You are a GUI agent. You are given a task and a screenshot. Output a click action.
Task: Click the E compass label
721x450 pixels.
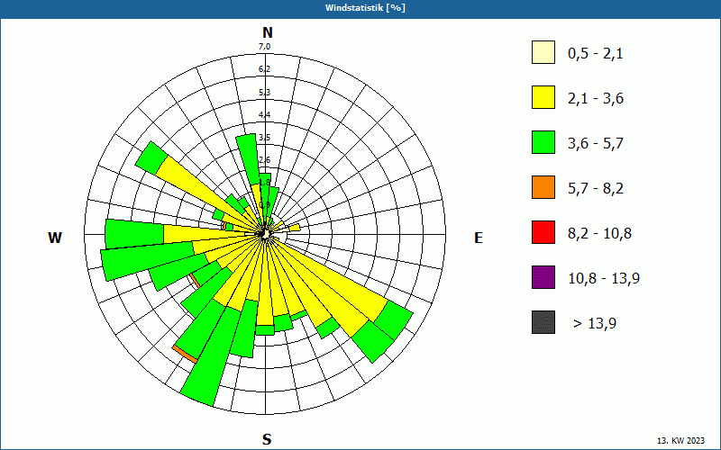tap(479, 238)
